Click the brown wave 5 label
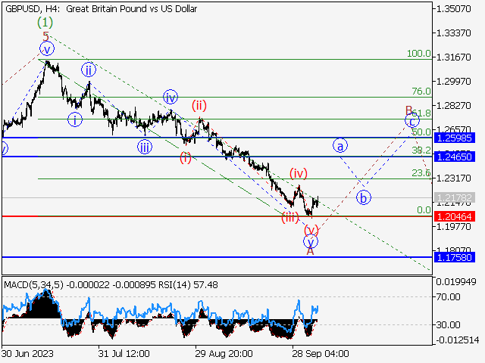The height and width of the screenshot is (363, 485). click(46, 36)
